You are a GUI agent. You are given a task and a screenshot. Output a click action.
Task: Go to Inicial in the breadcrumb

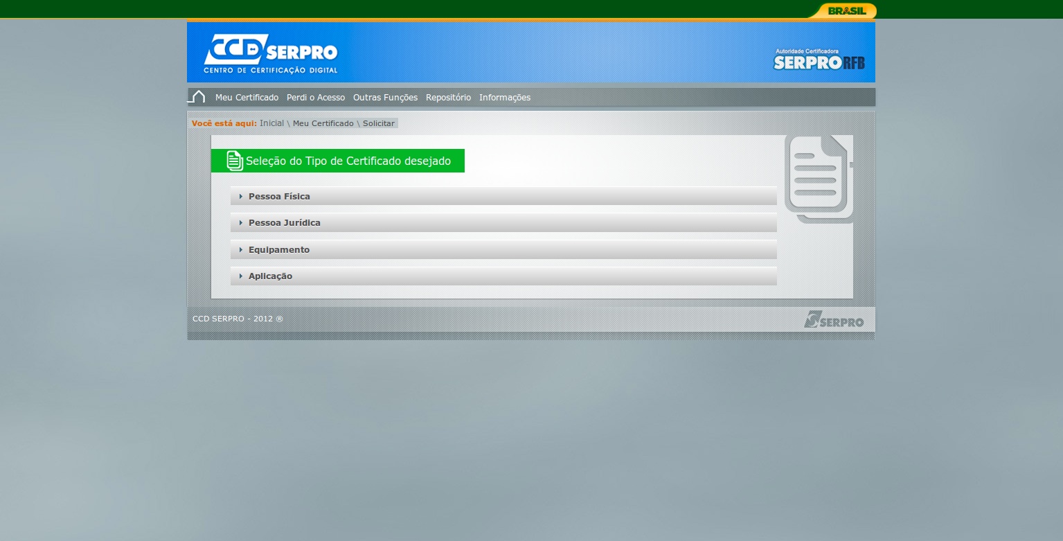(271, 123)
